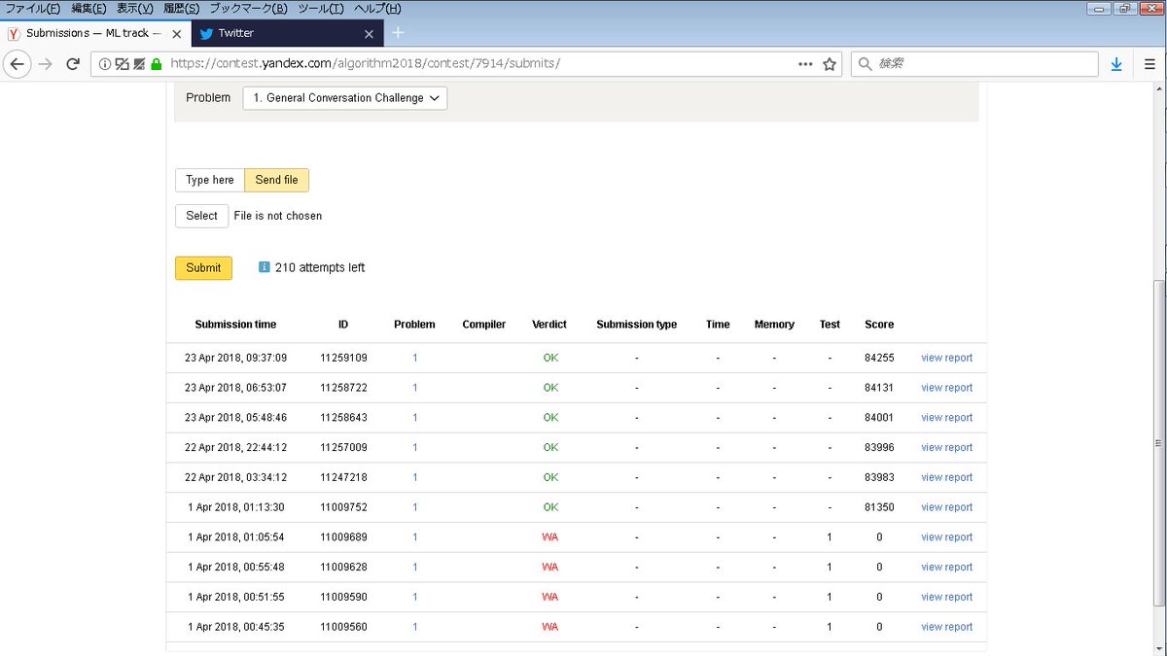Open 履歴(S) menu

pos(182,9)
